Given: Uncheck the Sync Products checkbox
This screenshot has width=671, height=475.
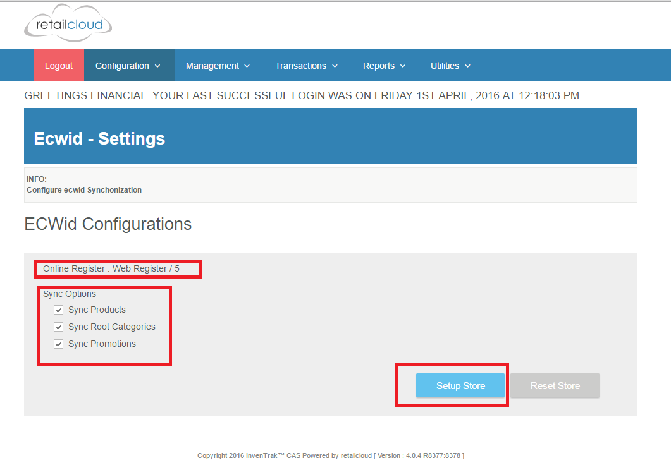Looking at the screenshot, I should 59,310.
